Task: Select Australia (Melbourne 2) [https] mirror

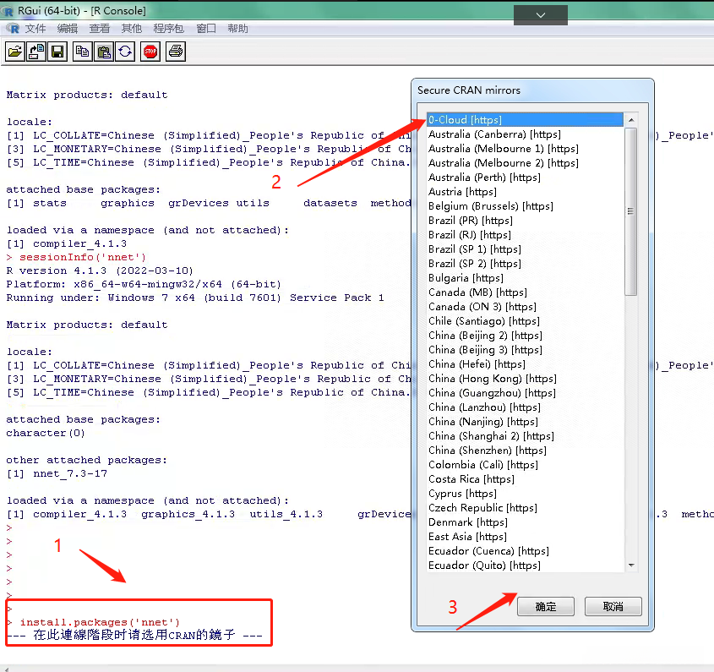Action: pyautogui.click(x=525, y=163)
